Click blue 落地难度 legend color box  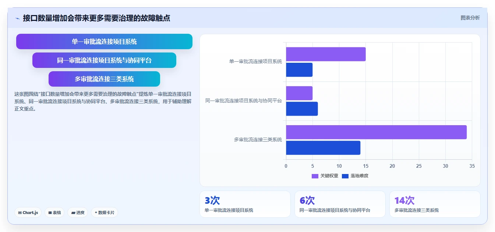(x=345, y=176)
